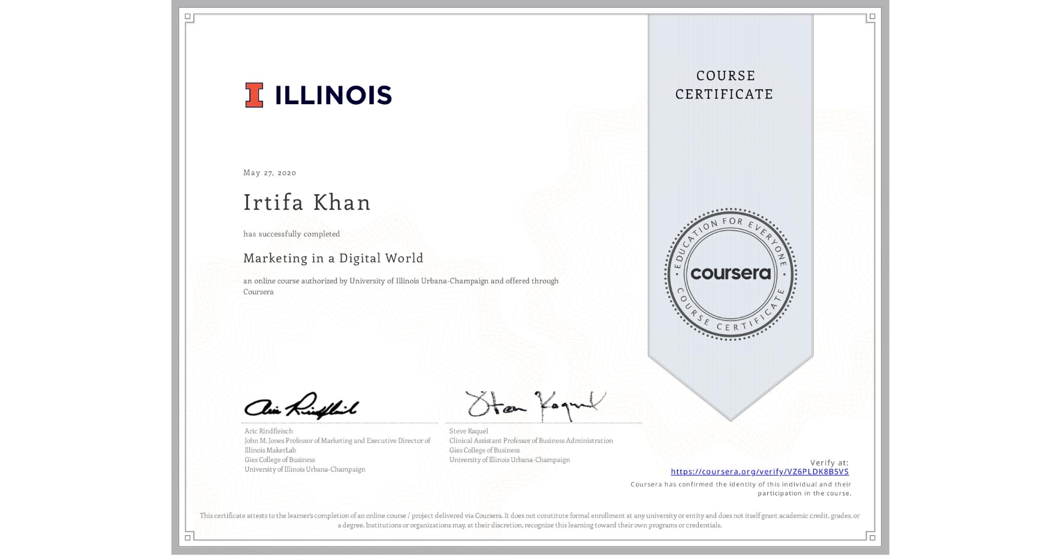Click 'University of Illinois Urbana-Champaign' under Aric Rindfleisch
The width and height of the screenshot is (1062, 556).
(x=304, y=469)
